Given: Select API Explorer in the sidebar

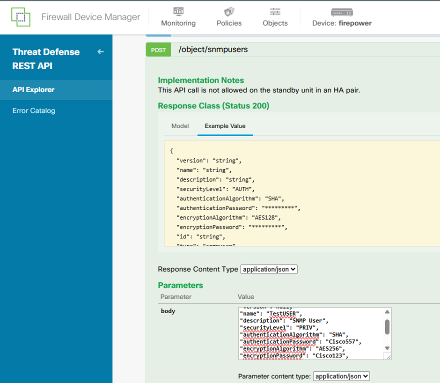Looking at the screenshot, I should (x=56, y=89).
